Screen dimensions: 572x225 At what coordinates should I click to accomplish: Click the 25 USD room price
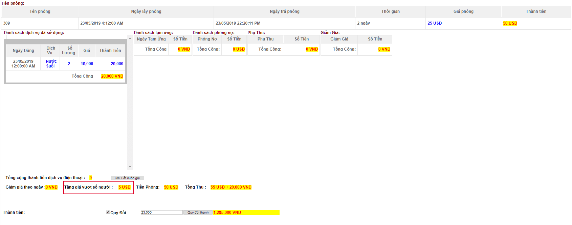coord(435,23)
